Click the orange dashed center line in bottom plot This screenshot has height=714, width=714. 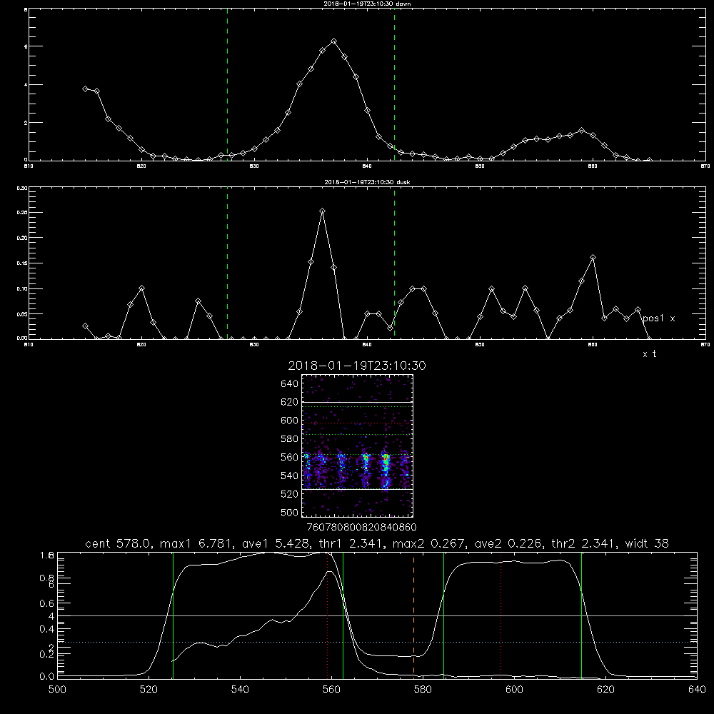pyautogui.click(x=413, y=615)
